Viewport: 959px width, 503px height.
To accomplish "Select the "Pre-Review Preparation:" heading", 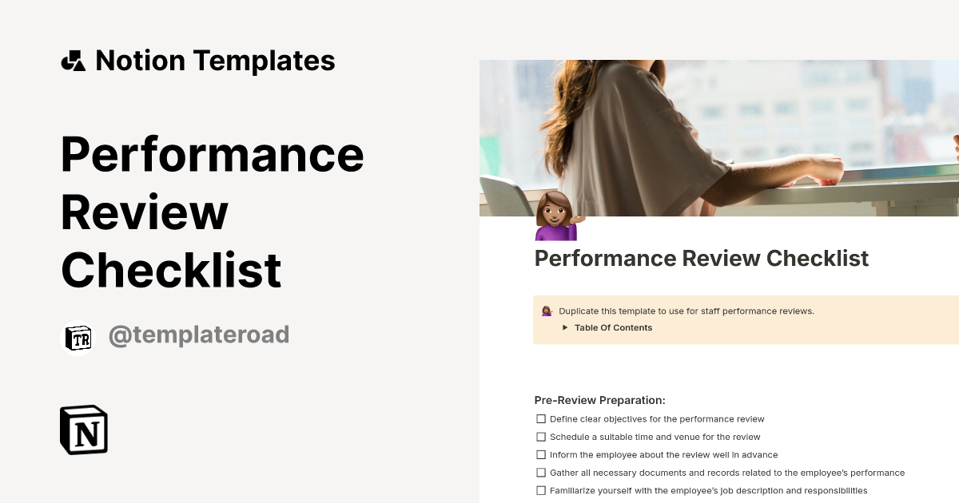I will [x=599, y=400].
